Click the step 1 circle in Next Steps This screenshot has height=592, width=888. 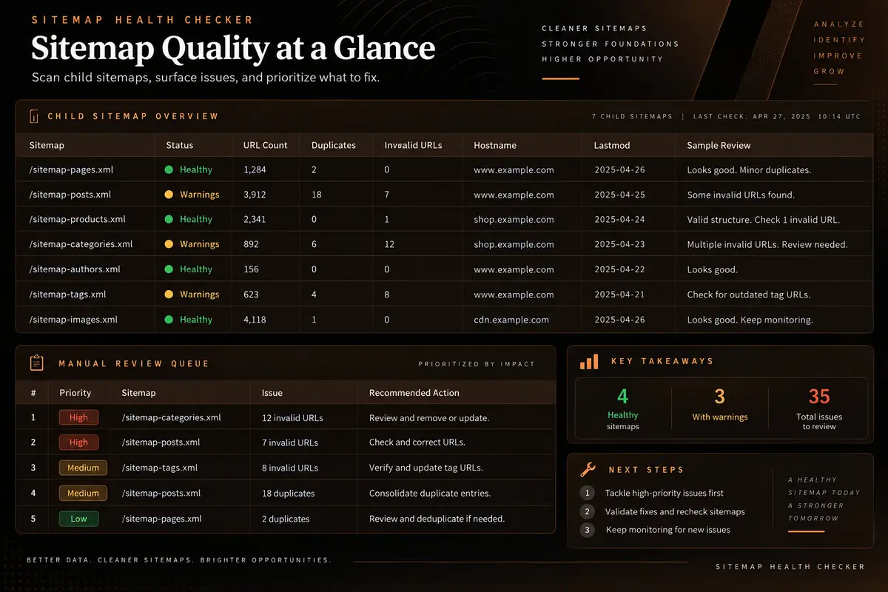(587, 493)
